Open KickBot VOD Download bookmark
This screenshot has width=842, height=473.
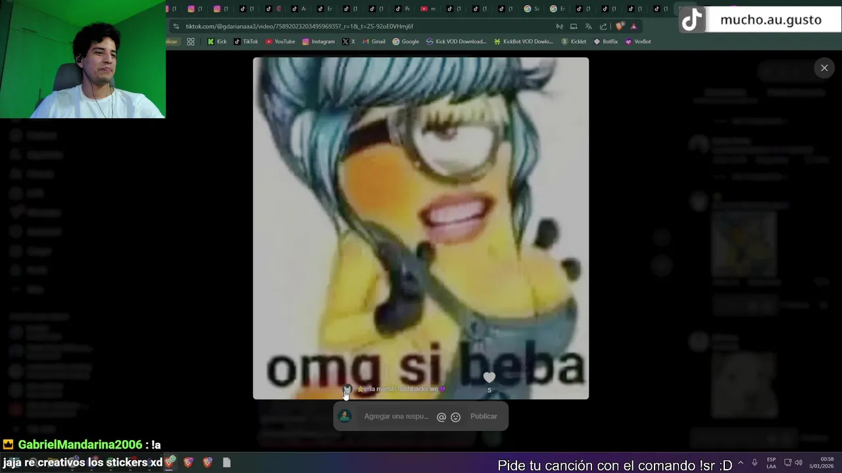524,41
